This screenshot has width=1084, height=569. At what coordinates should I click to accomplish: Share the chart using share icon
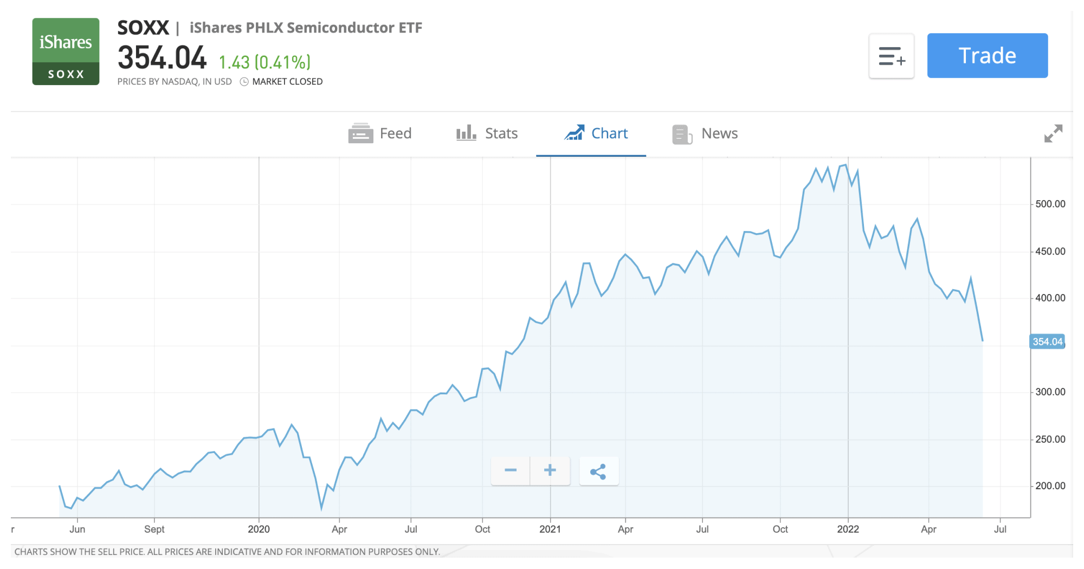[598, 471]
